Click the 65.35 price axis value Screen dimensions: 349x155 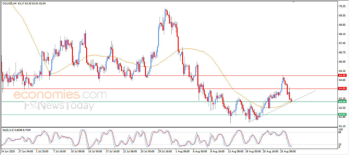click(x=342, y=71)
